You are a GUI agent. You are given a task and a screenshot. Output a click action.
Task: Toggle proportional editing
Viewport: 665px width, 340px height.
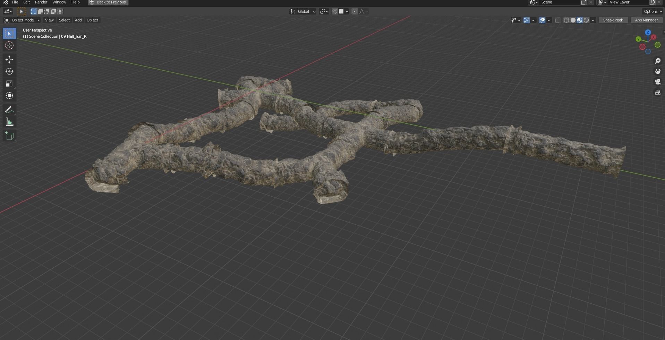click(355, 11)
